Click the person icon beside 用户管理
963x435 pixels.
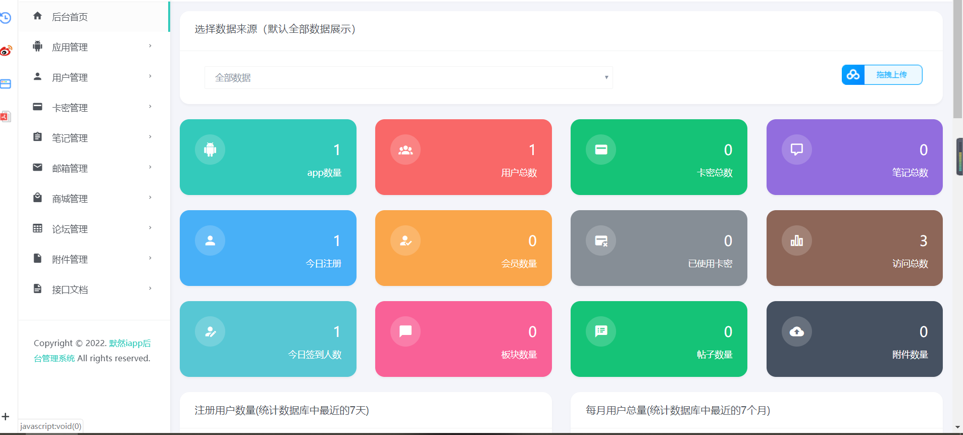37,77
